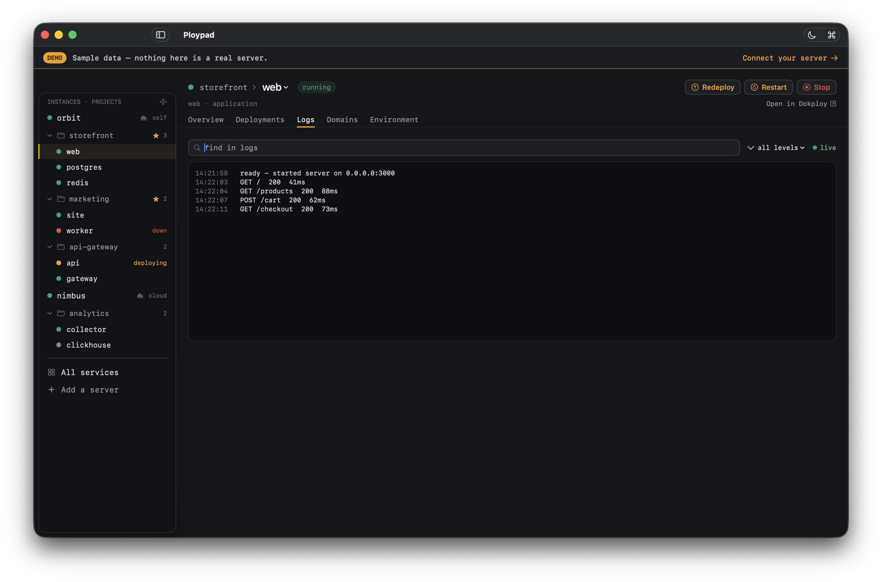This screenshot has height=582, width=882.
Task: Click the stats bars icon next to orbit
Action: pyautogui.click(x=144, y=118)
